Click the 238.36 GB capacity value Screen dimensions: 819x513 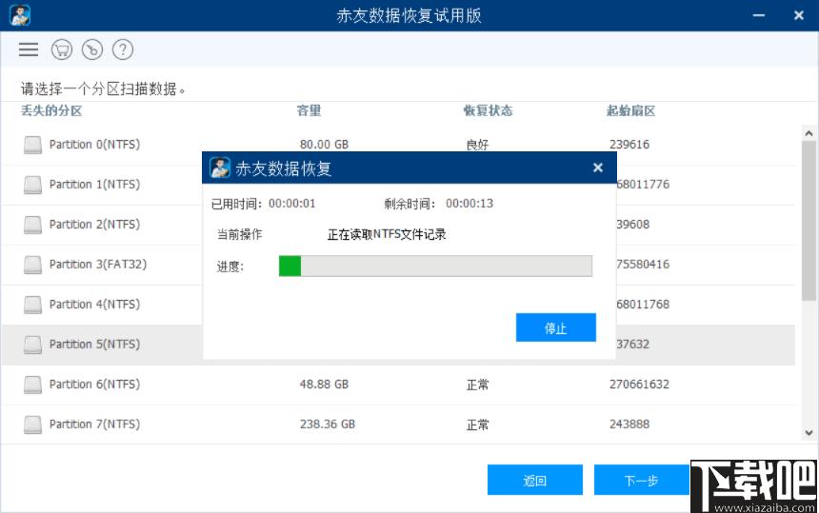(x=328, y=424)
